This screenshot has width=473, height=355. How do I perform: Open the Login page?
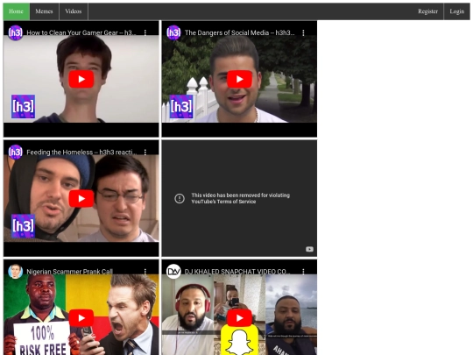click(x=456, y=11)
